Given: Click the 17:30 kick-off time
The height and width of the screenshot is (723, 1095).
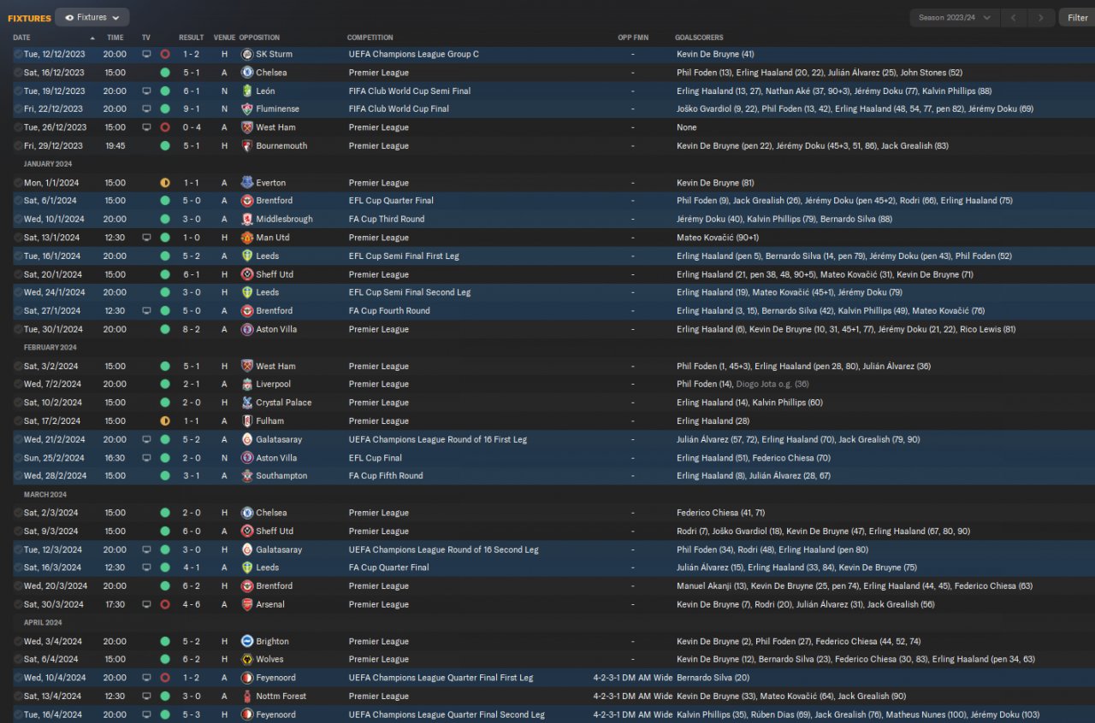Looking at the screenshot, I should tap(115, 604).
